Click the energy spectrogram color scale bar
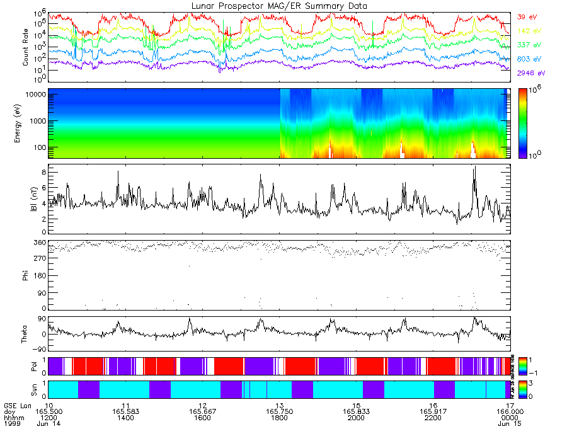The width and height of the screenshot is (567, 441). pyautogui.click(x=522, y=123)
